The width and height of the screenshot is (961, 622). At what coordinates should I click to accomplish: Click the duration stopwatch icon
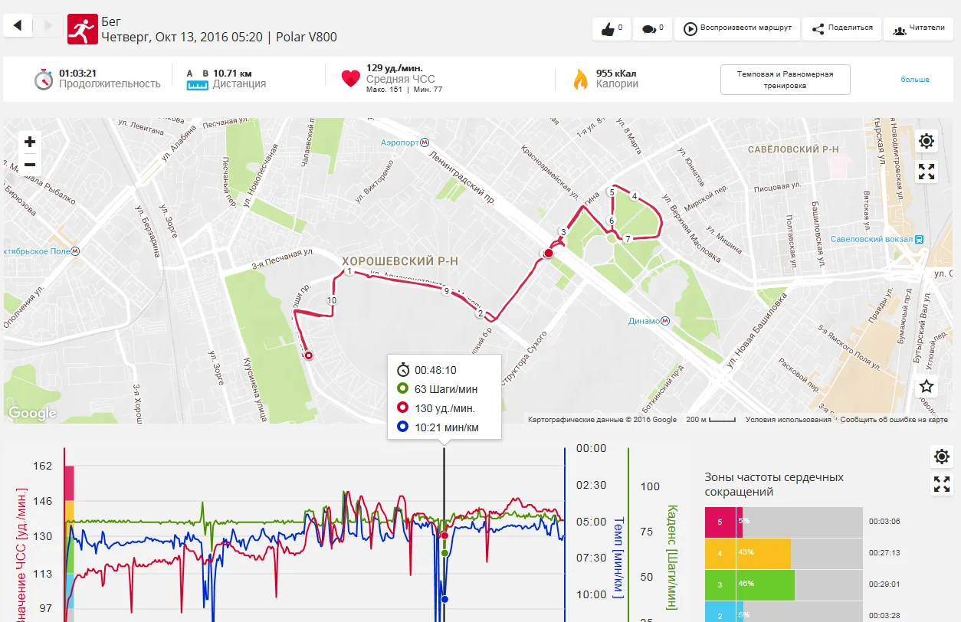click(44, 79)
